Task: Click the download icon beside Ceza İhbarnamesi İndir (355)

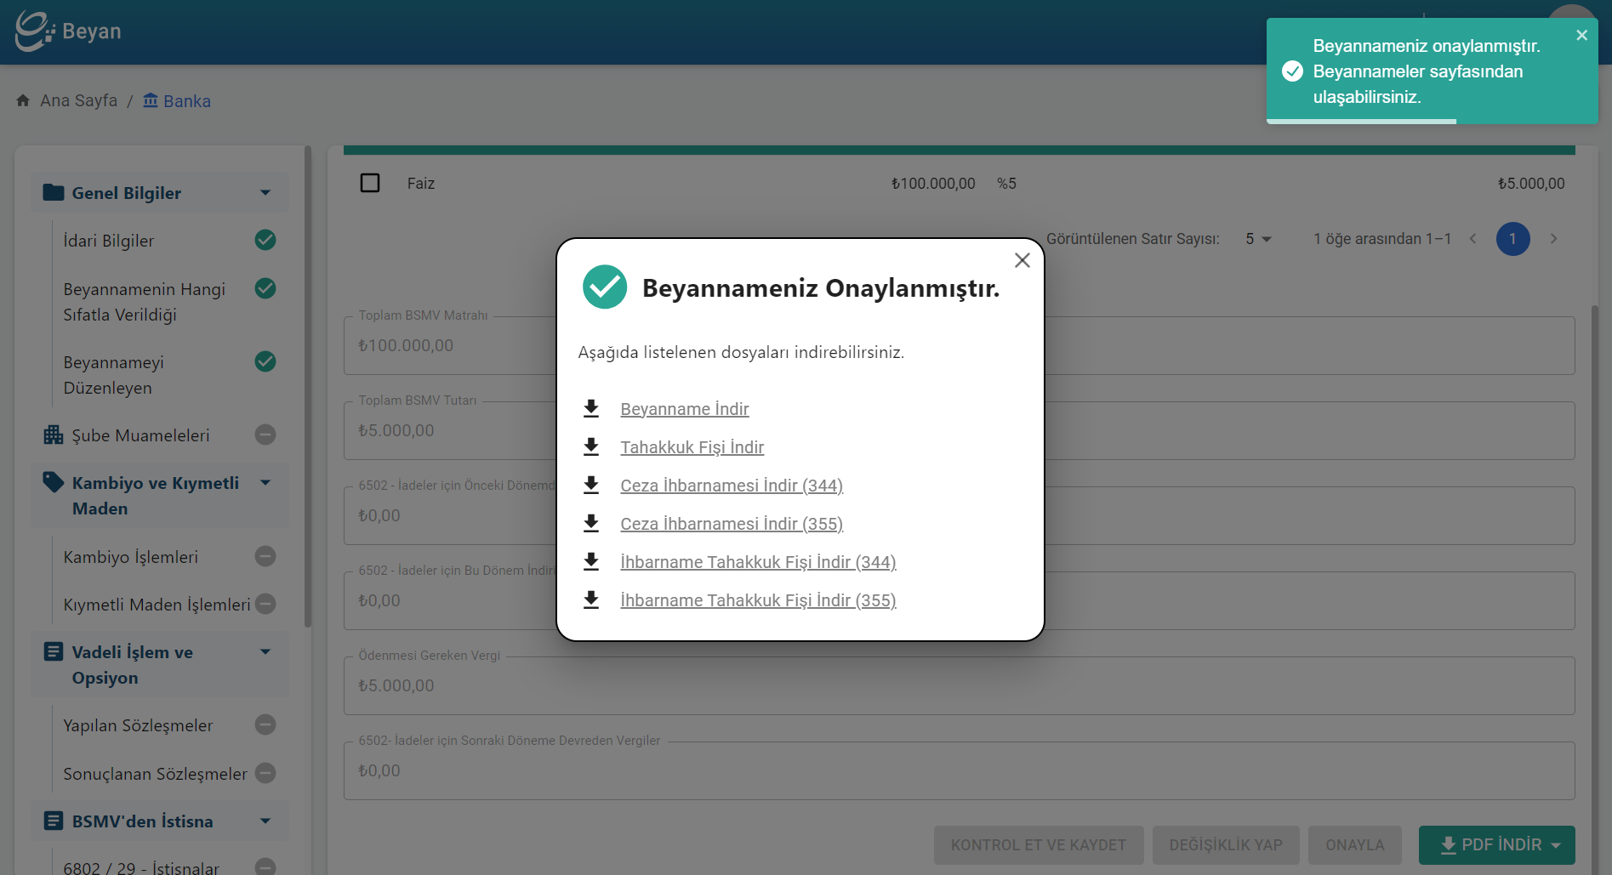Action: click(x=591, y=523)
